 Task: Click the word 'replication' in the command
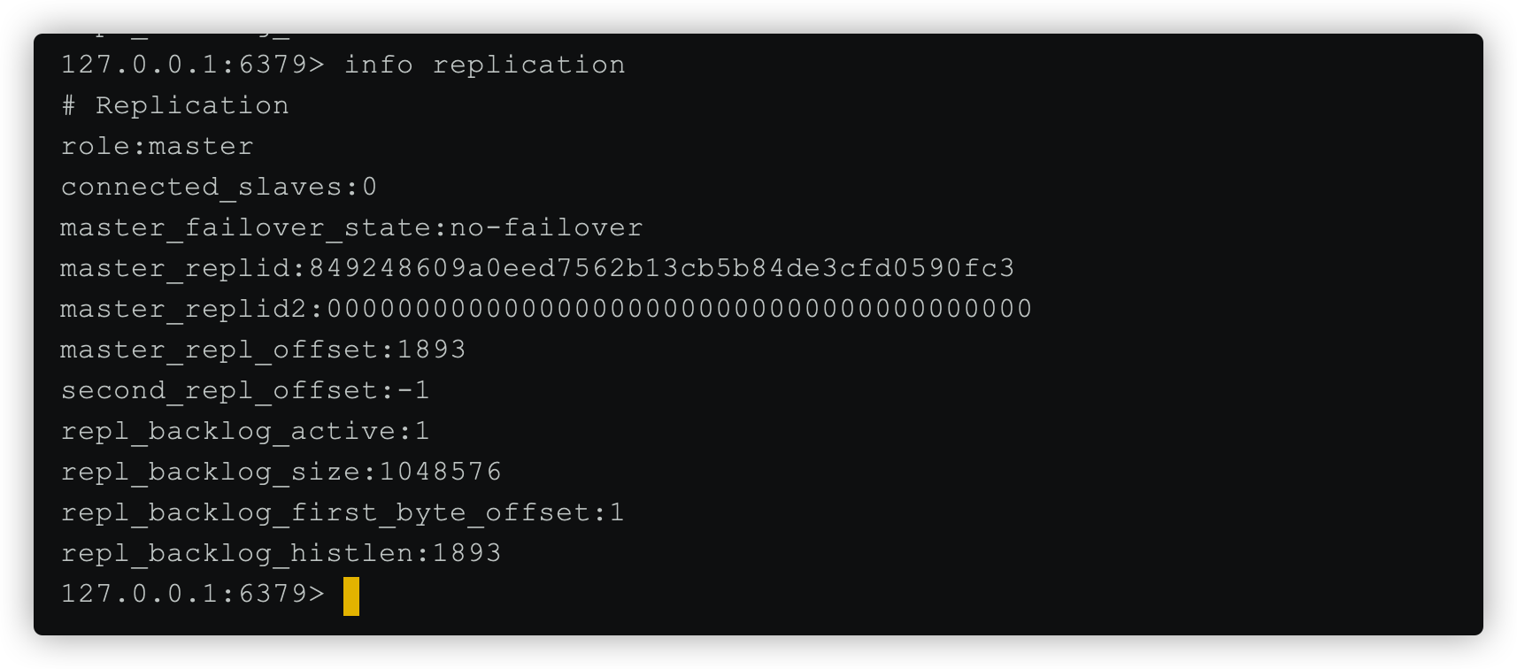tap(528, 65)
